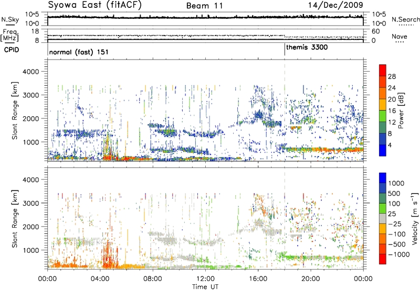Viewport: 420px width, 290px height.
Task: Click the 'Beam 11' label
Action: tap(204, 6)
